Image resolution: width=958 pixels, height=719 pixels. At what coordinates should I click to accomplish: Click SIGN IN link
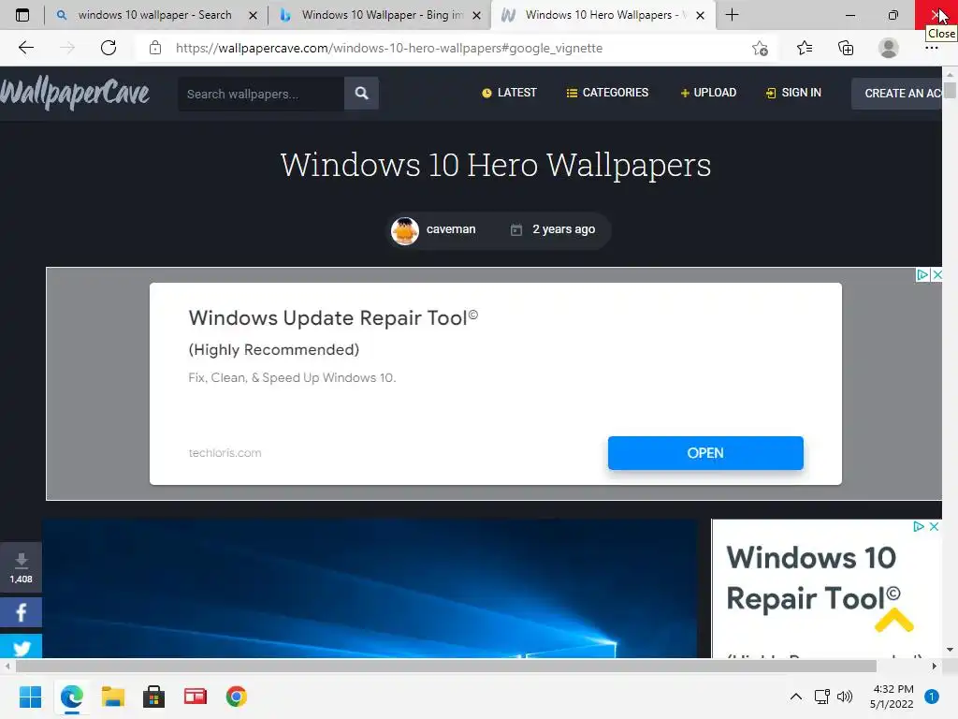(793, 93)
